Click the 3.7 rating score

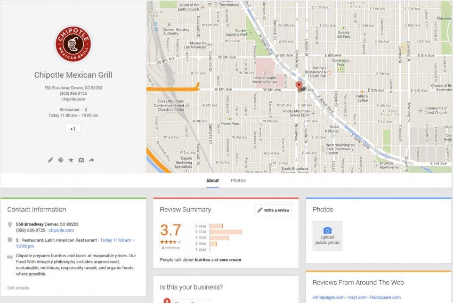pyautogui.click(x=171, y=230)
